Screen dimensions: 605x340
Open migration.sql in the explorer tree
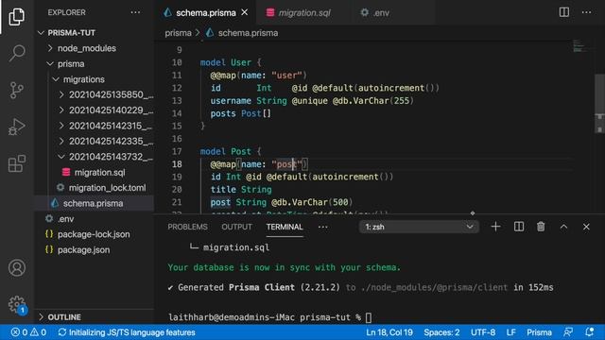[x=95, y=172]
